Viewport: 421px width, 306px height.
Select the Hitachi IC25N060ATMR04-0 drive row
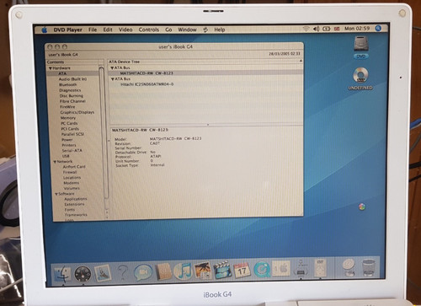point(147,84)
